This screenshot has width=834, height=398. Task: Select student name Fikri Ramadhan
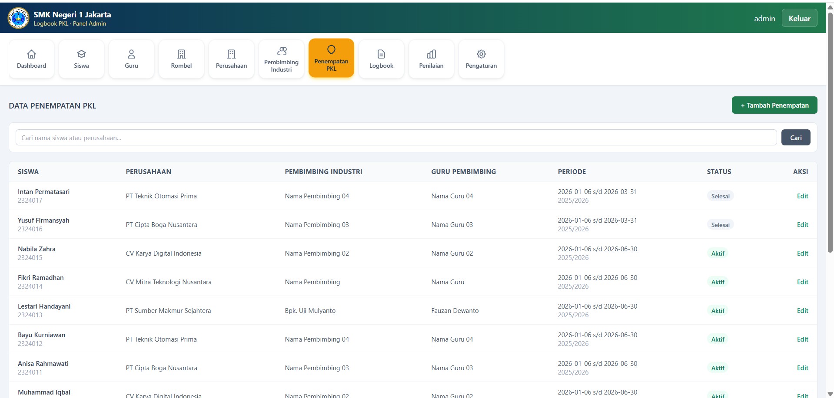pos(41,277)
